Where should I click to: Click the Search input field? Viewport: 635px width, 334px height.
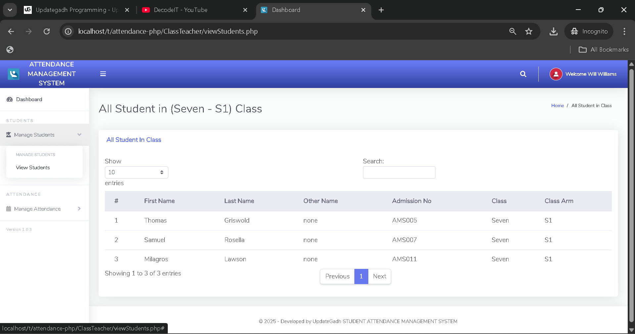399,172
